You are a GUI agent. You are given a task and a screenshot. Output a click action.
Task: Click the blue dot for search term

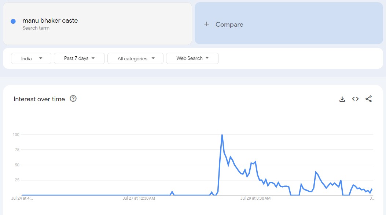click(x=13, y=21)
